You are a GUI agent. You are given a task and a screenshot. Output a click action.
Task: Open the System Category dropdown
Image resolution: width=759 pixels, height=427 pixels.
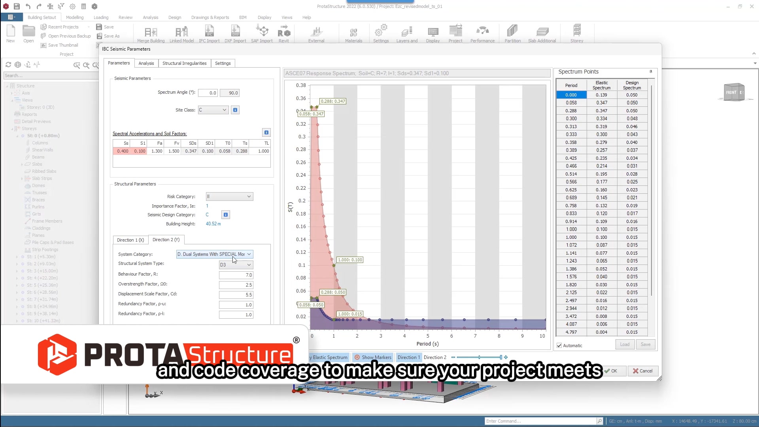(215, 254)
